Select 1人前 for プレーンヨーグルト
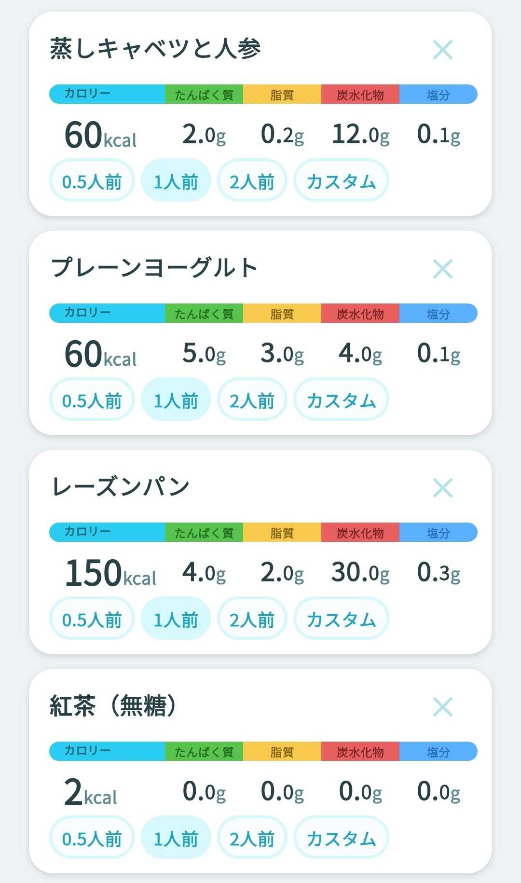 pos(176,400)
